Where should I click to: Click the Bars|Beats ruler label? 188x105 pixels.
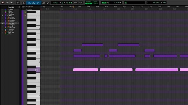click(29, 7)
